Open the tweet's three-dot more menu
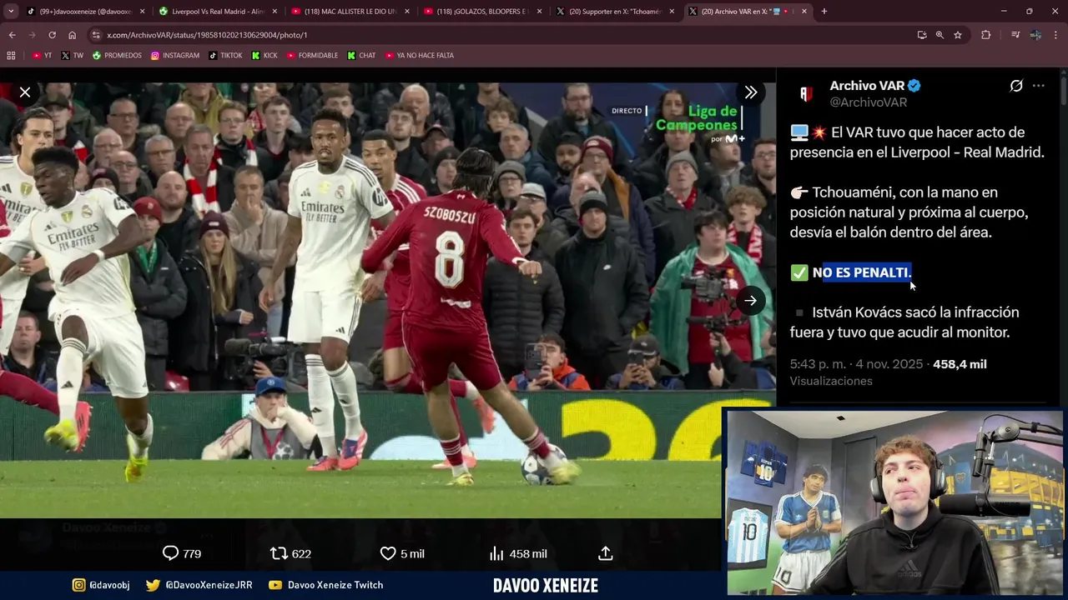 [1038, 86]
